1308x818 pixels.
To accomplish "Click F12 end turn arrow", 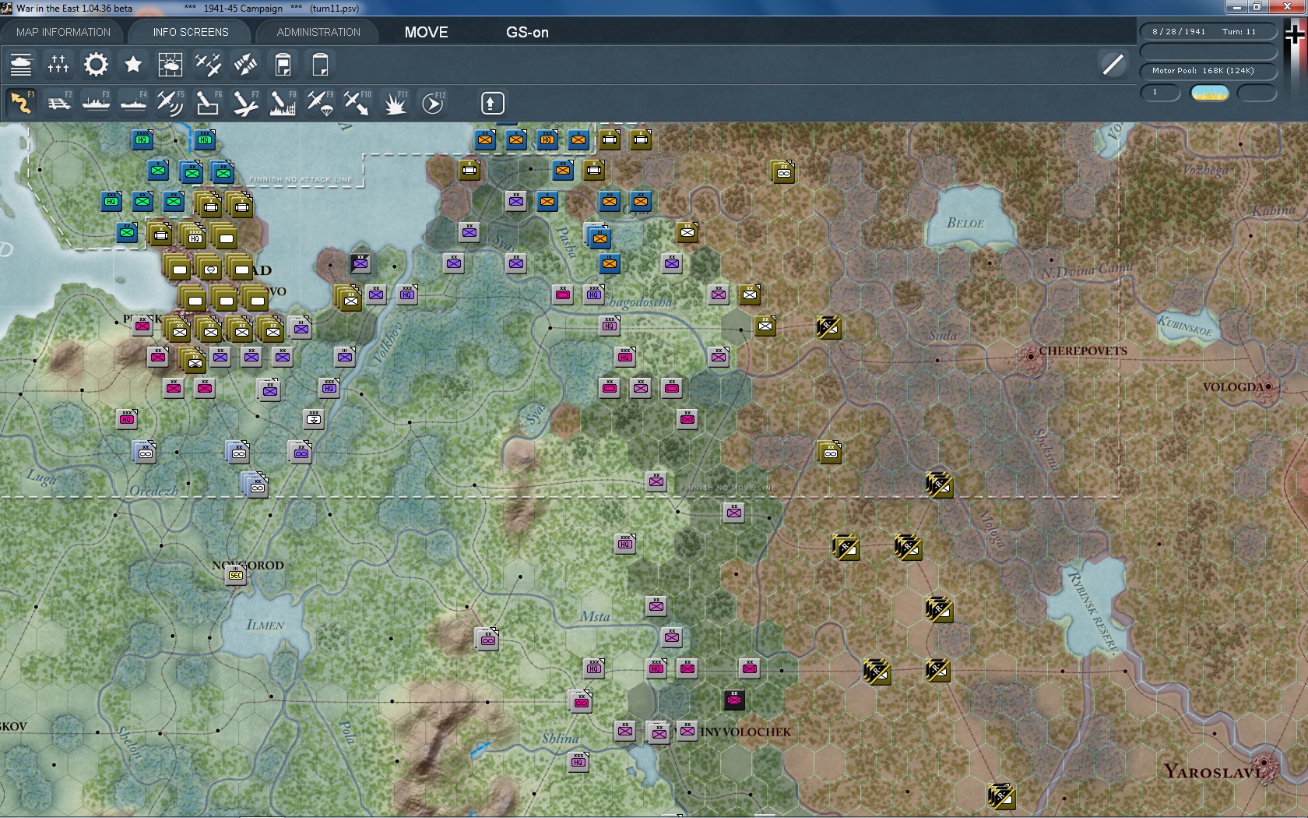I will tap(433, 103).
